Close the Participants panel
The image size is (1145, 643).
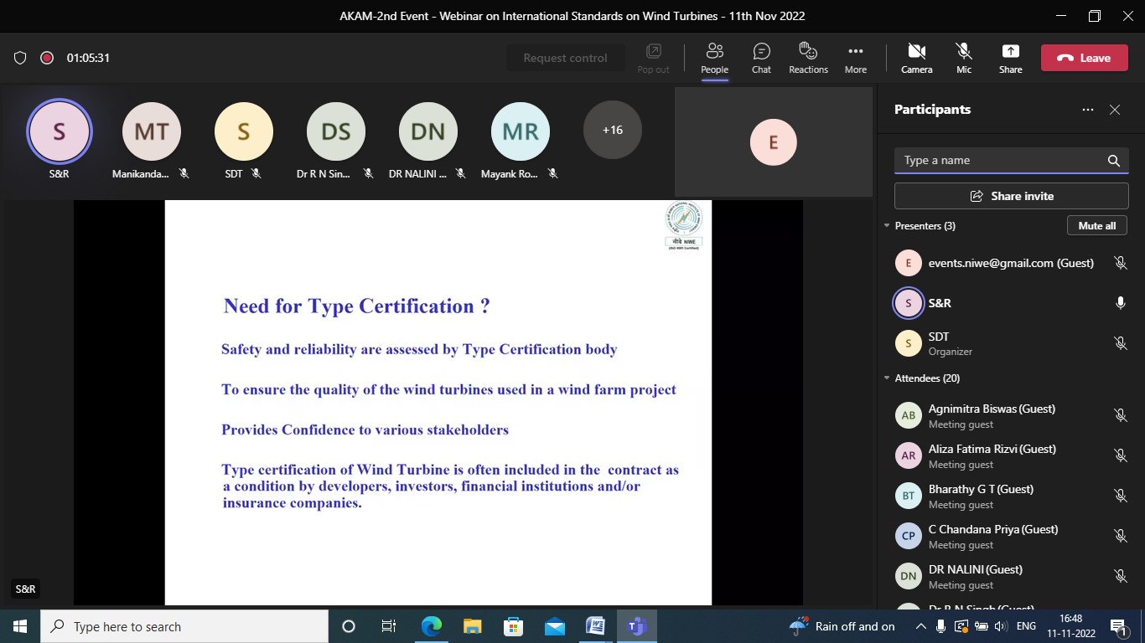(1115, 110)
